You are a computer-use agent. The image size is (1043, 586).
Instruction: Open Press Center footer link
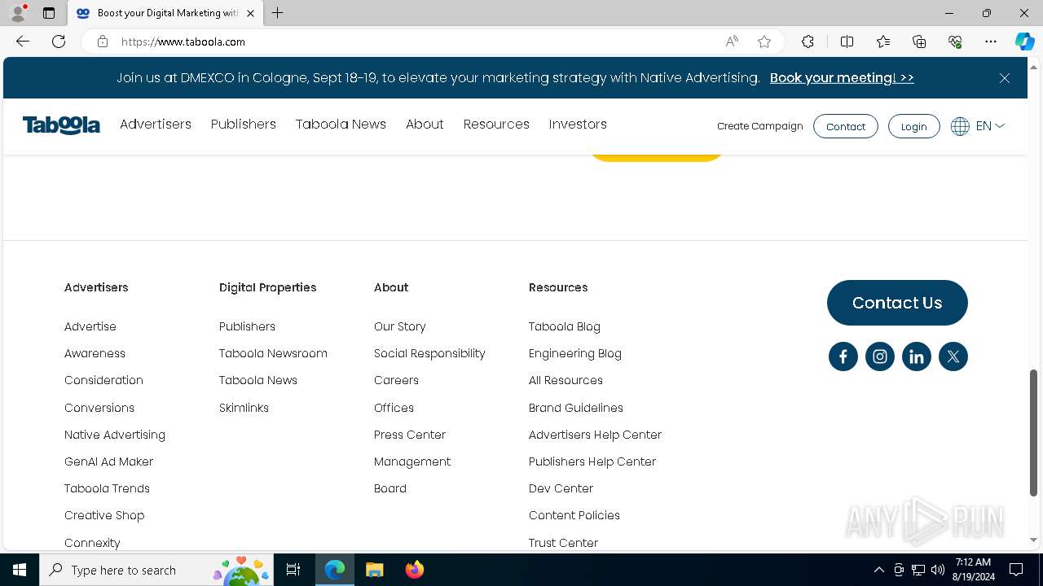[x=410, y=435]
